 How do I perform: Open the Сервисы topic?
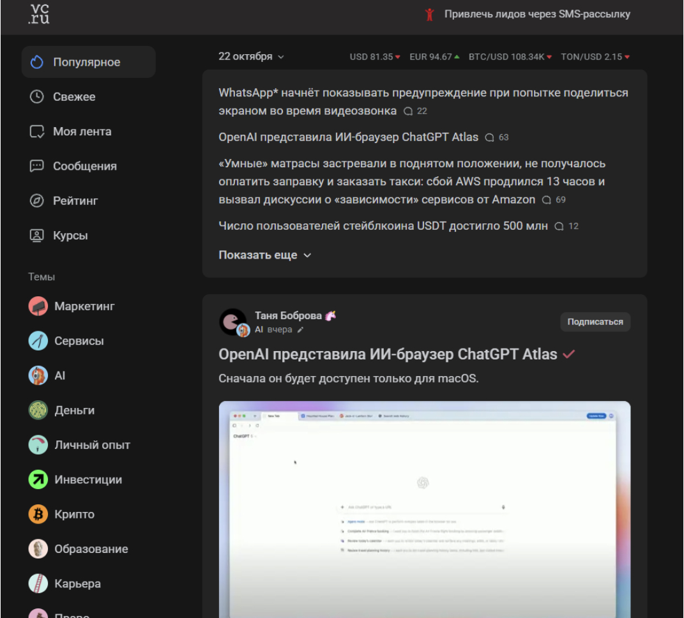(79, 341)
